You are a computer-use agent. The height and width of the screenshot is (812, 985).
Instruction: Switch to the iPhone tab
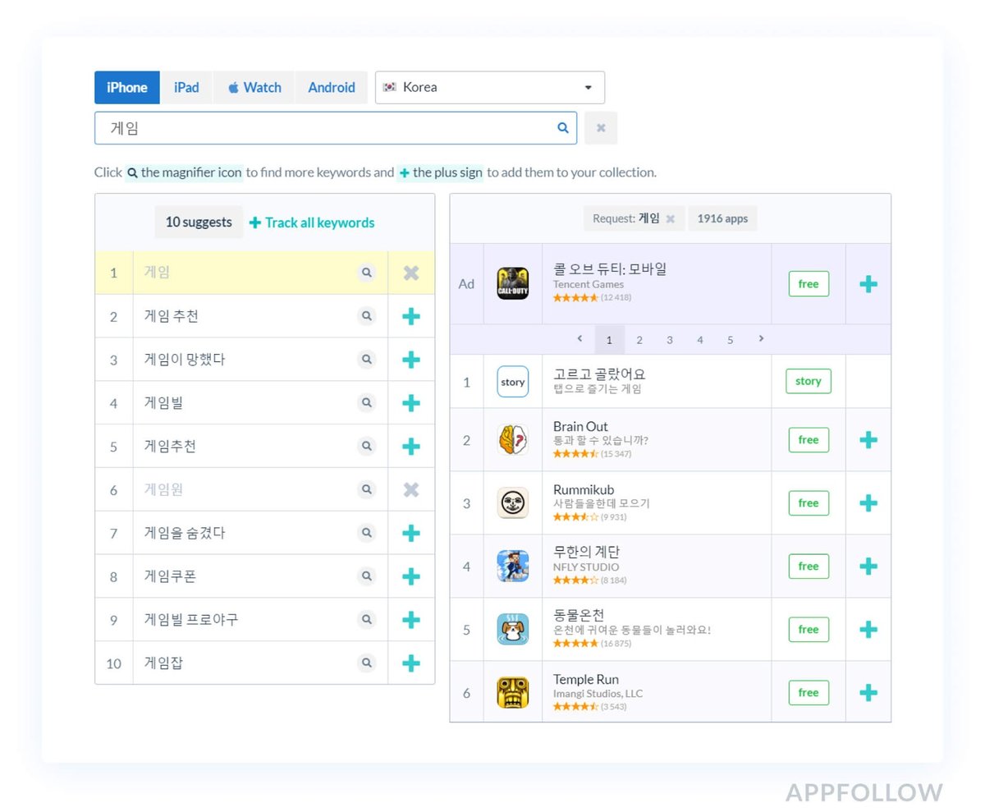[x=127, y=88]
